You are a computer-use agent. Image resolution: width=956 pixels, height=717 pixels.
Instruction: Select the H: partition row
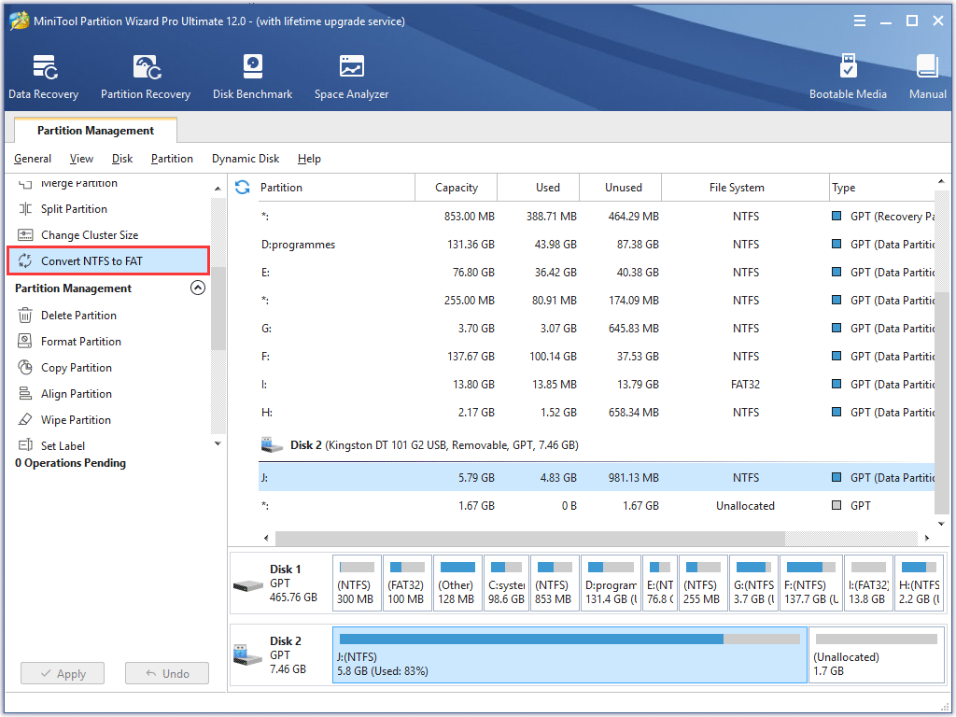(597, 413)
